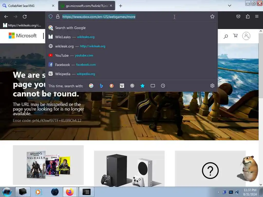The width and height of the screenshot is (263, 197).
Task: Open the clock showing 11:37 PM
Action: (250, 192)
